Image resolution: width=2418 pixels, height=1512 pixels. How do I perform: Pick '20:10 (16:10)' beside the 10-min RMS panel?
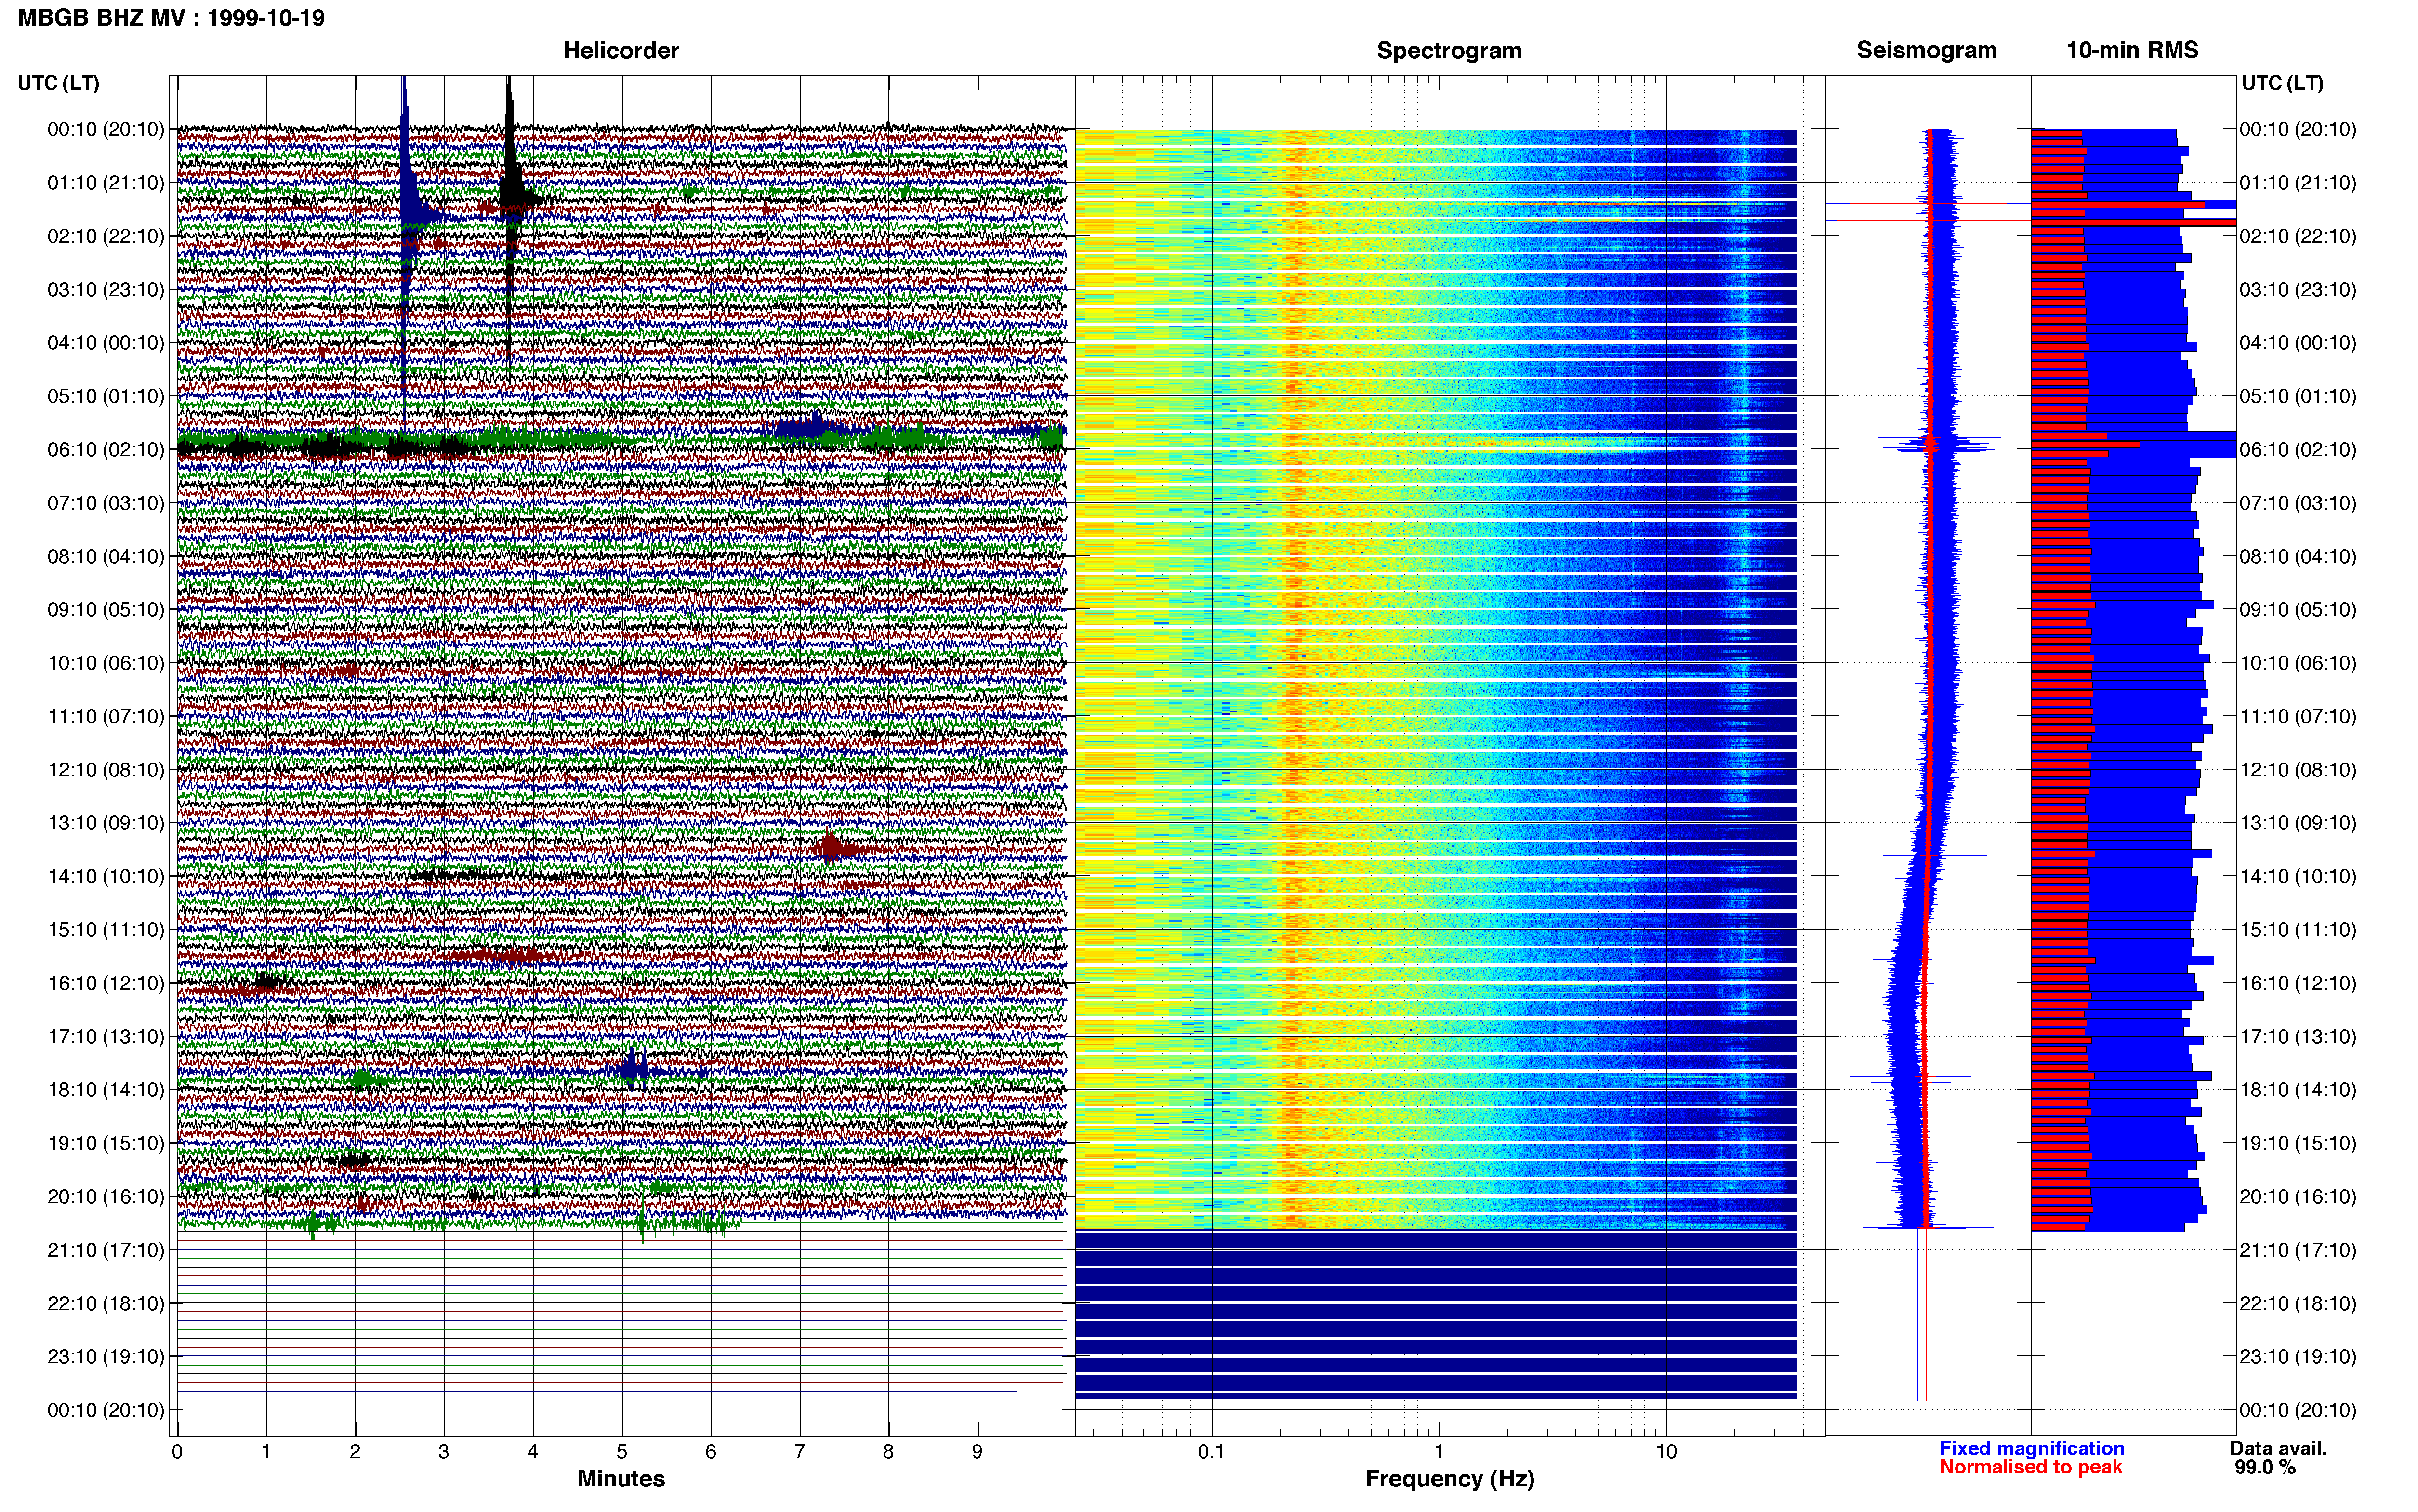pyautogui.click(x=2298, y=1197)
